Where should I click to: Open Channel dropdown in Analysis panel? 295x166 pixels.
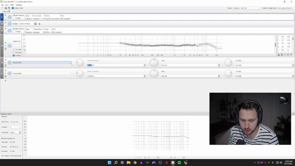15,127
